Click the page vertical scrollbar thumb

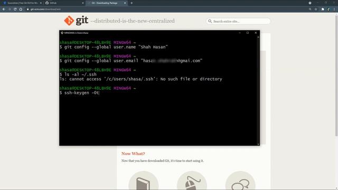pos(336,75)
